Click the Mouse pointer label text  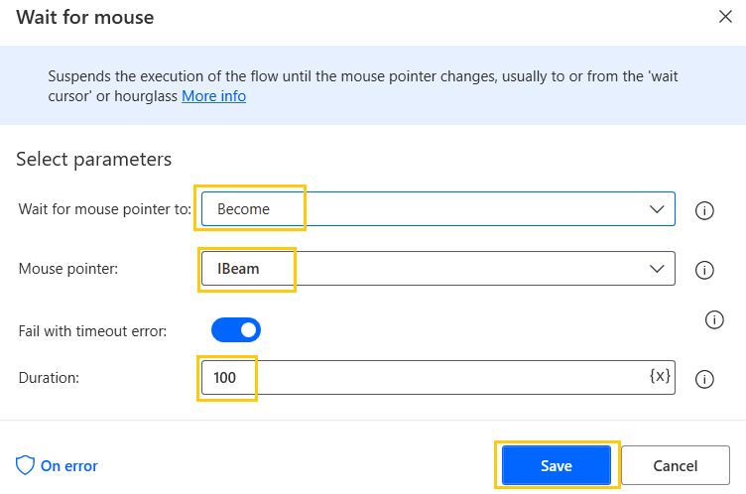[x=68, y=269]
